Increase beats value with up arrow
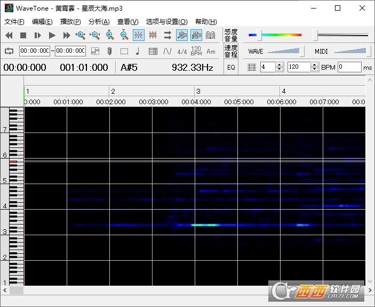This screenshot has width=375, height=307. click(x=279, y=64)
